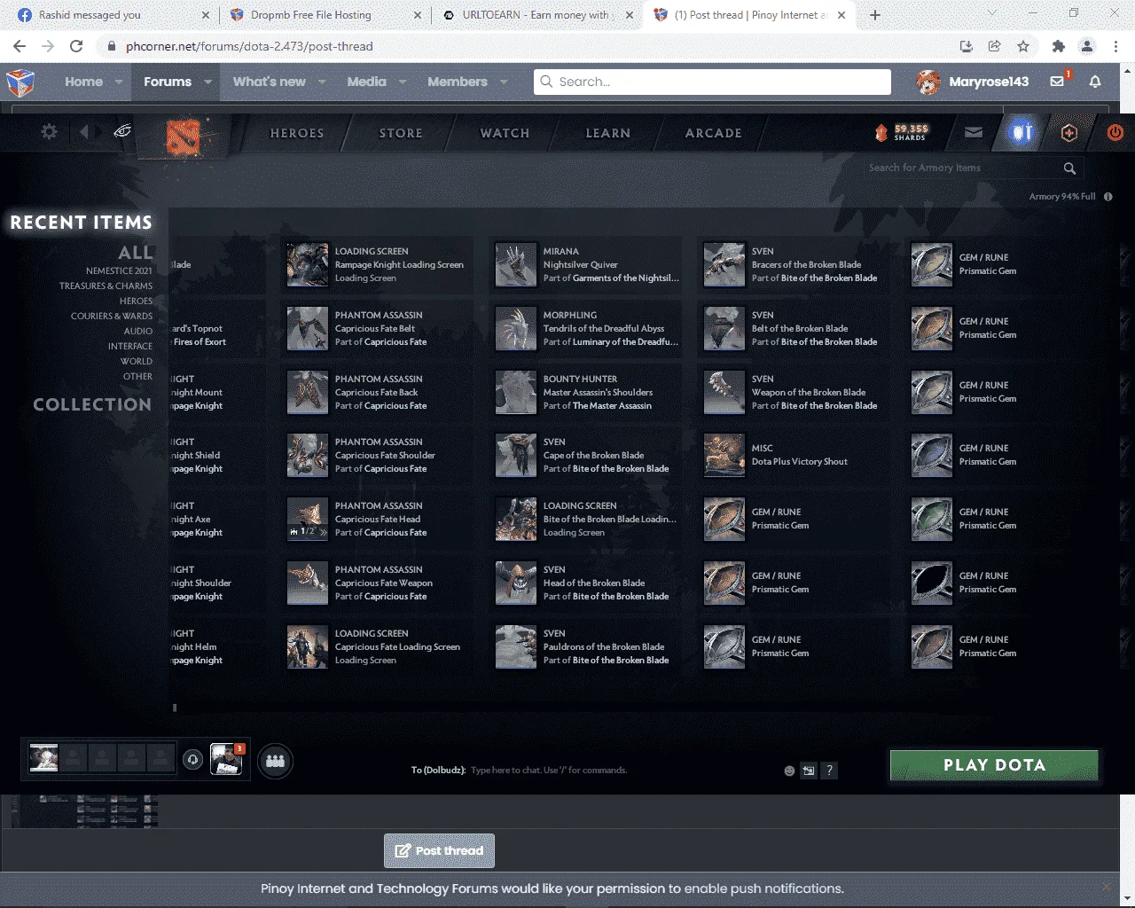Image resolution: width=1135 pixels, height=908 pixels.
Task: Open the forum alerts bell icon
Action: [1095, 82]
